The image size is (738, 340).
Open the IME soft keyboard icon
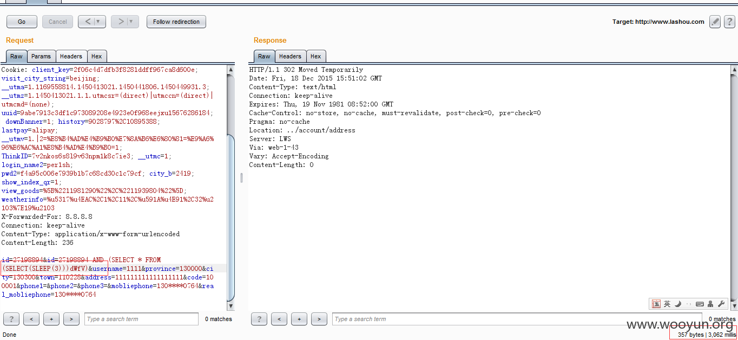pyautogui.click(x=700, y=304)
